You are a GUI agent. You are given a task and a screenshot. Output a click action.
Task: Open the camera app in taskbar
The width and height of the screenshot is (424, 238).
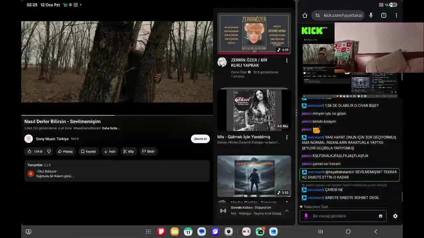tap(229, 232)
